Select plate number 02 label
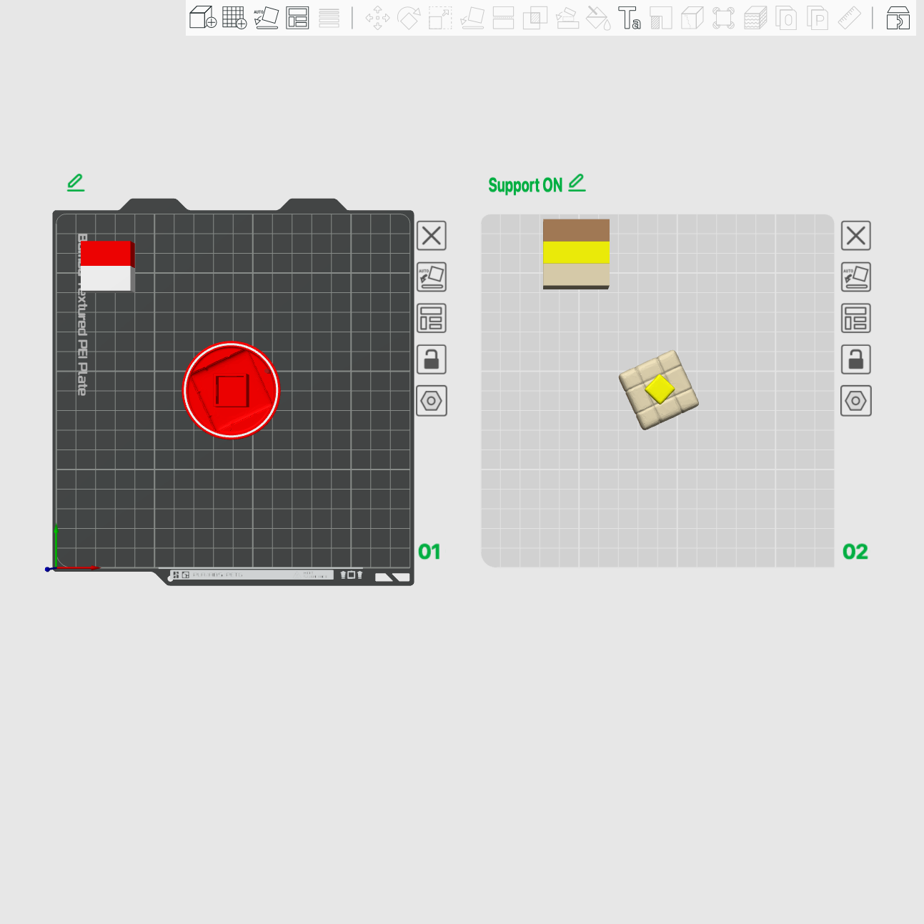Image resolution: width=924 pixels, height=924 pixels. [855, 552]
